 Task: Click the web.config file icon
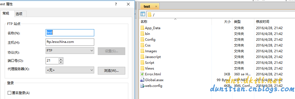142,86
